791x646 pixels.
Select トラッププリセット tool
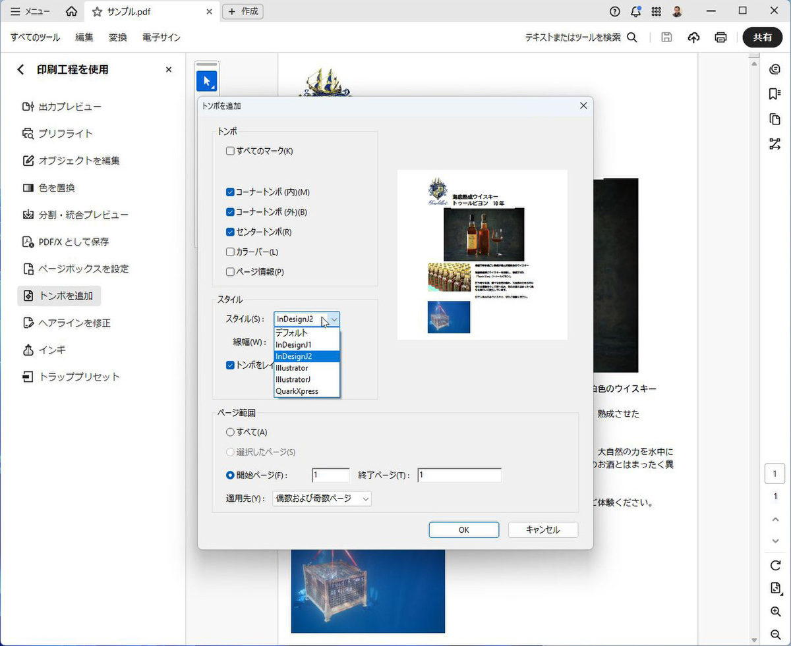(71, 377)
